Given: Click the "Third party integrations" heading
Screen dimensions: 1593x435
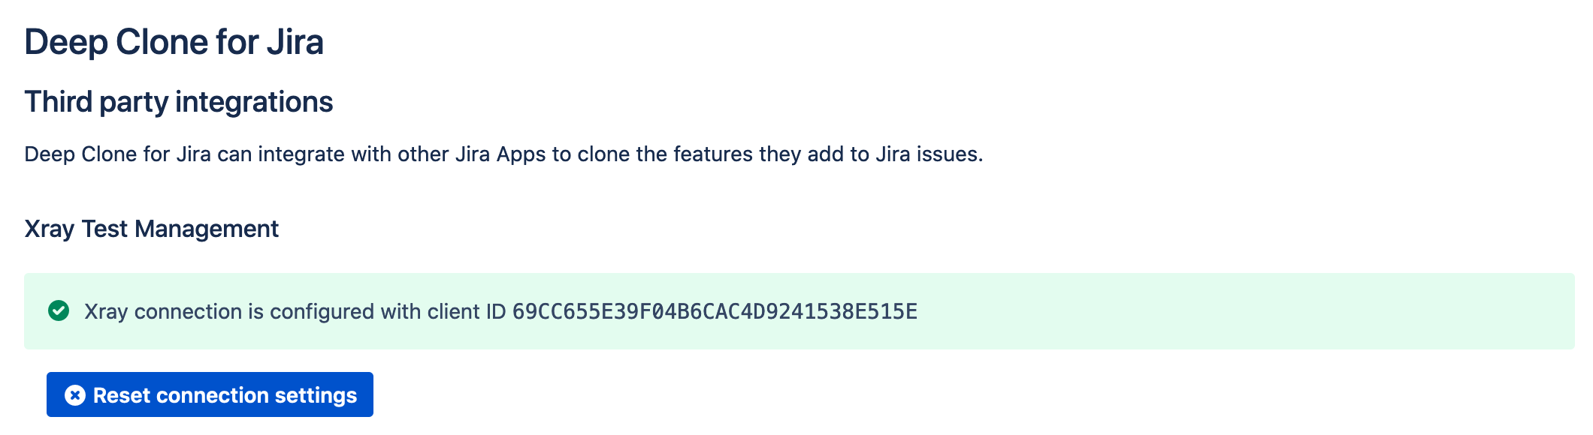Looking at the screenshot, I should pos(178,102).
